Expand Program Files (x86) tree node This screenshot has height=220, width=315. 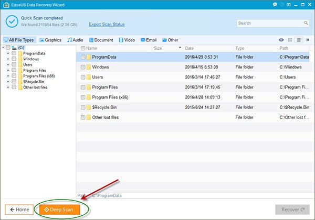(8, 76)
